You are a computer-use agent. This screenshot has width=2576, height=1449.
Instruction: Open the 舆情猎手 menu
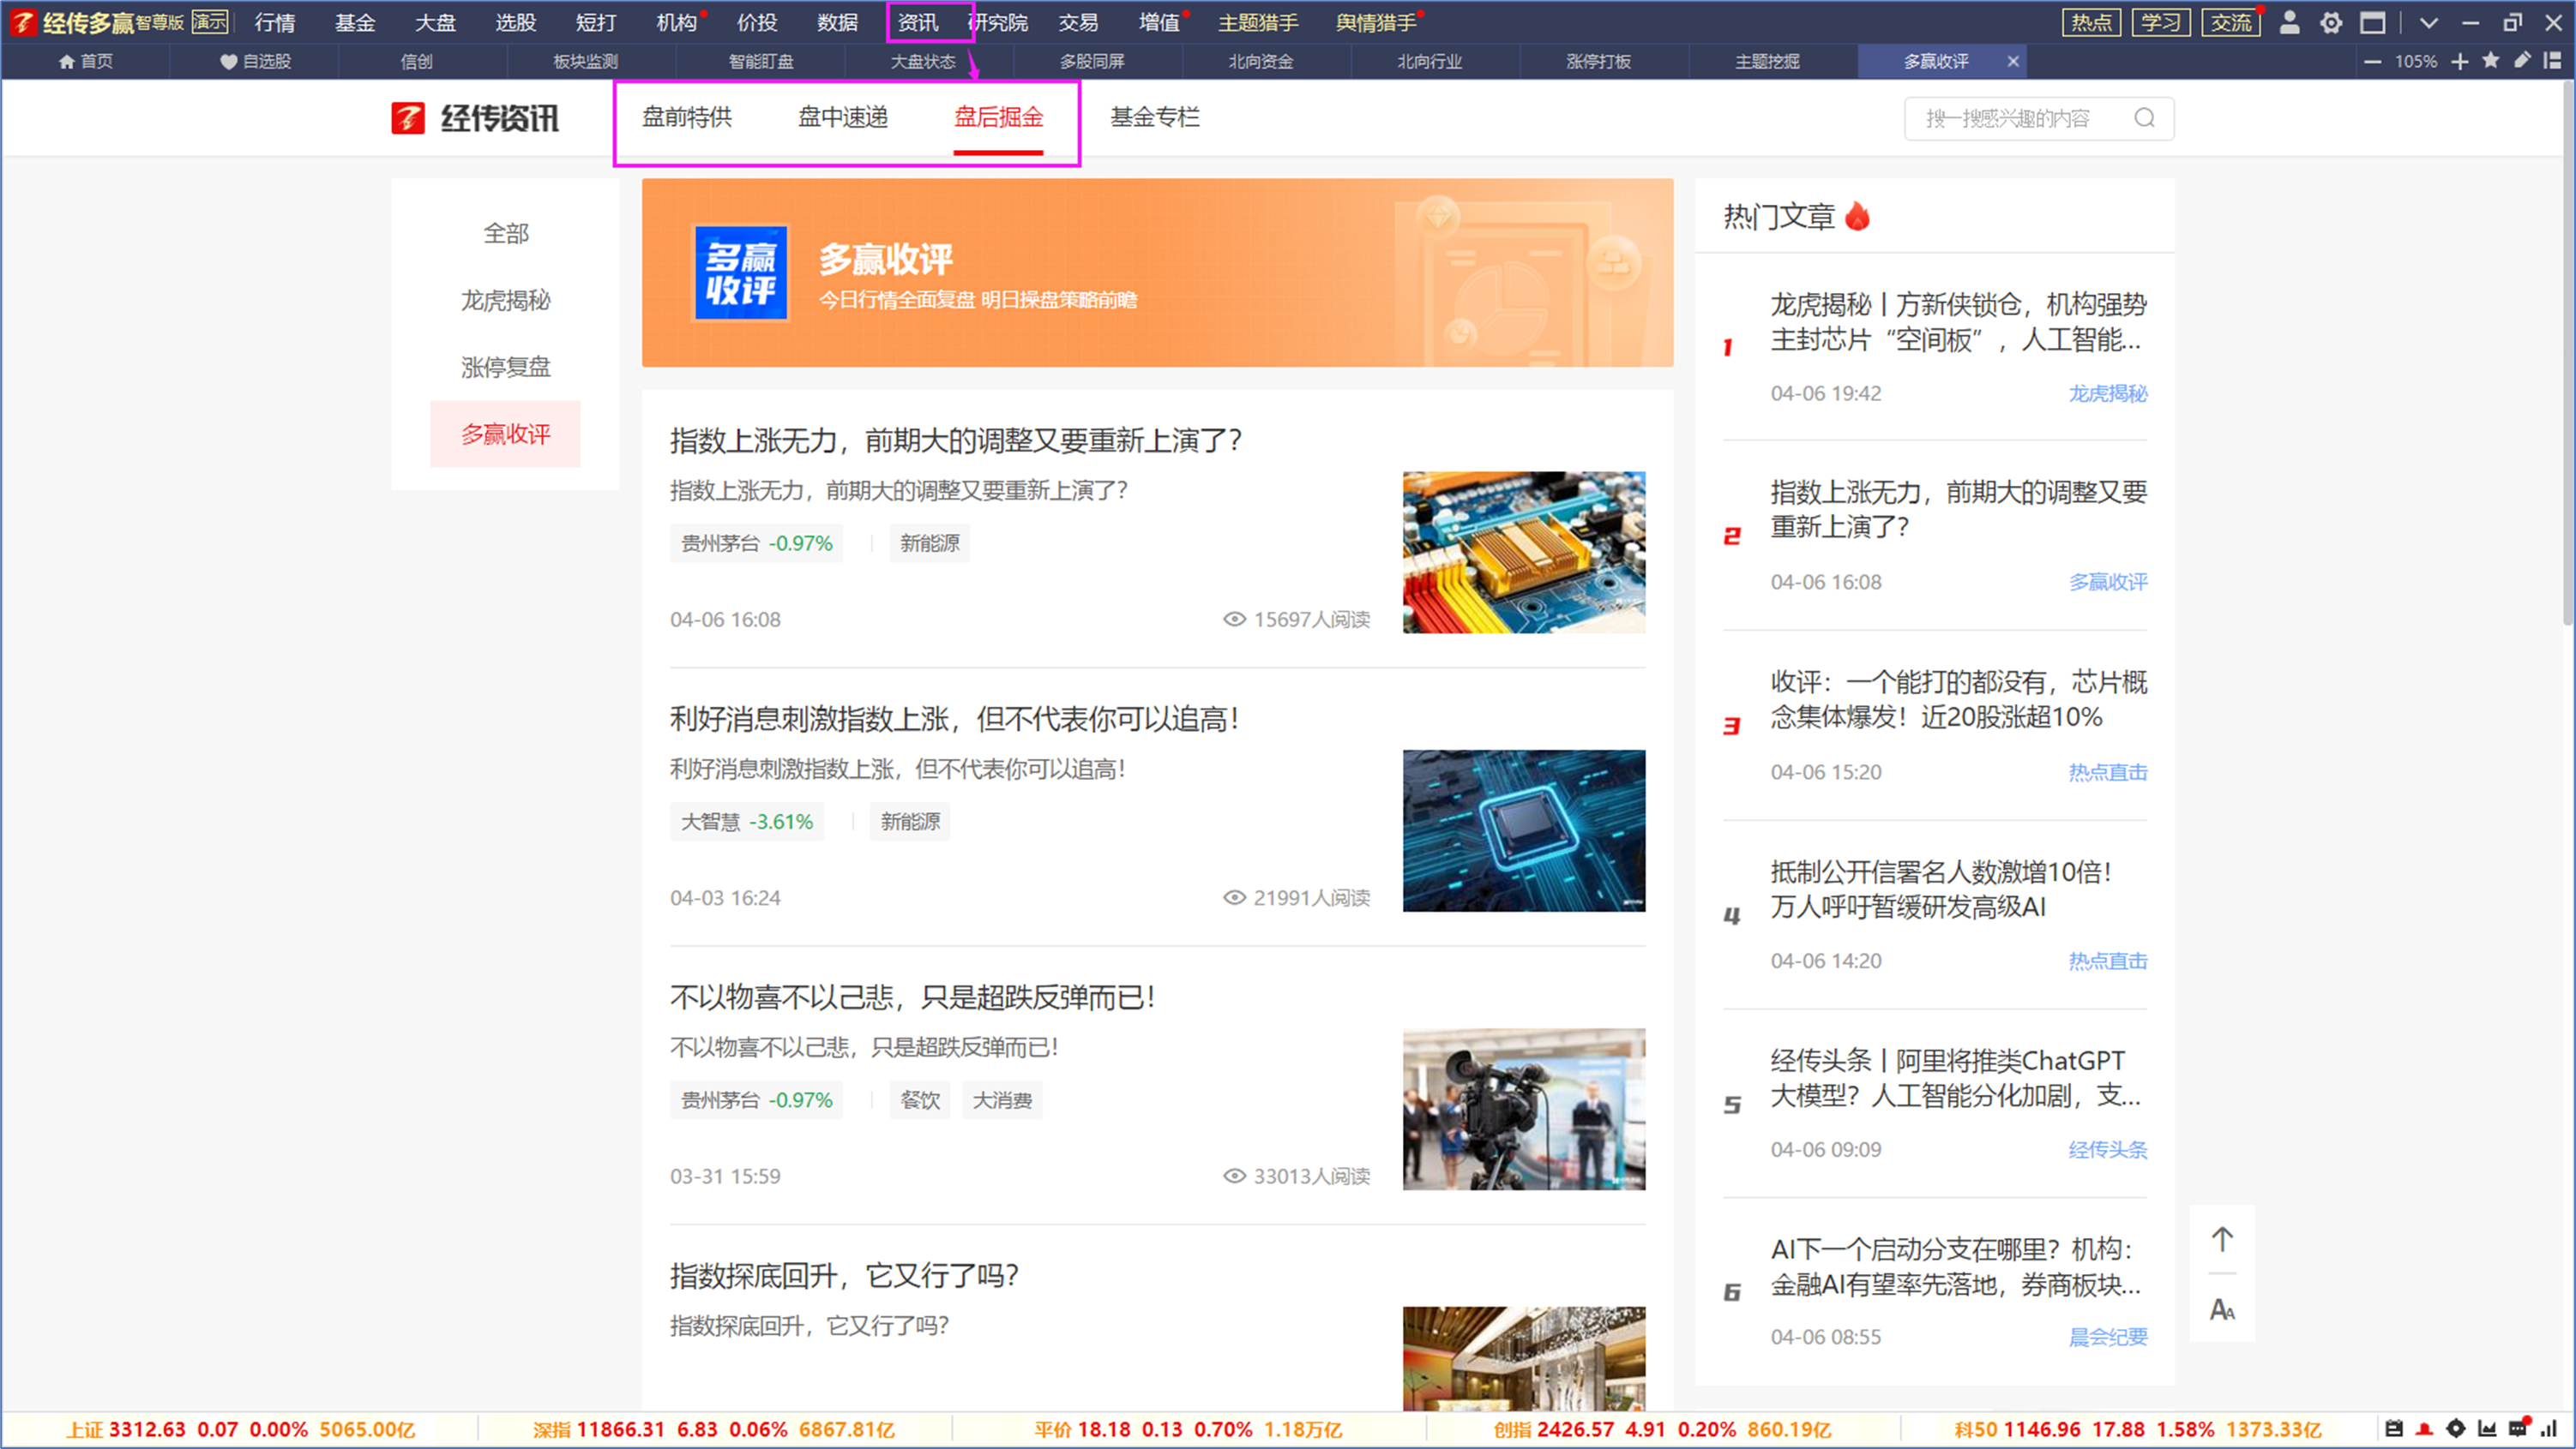[1376, 22]
